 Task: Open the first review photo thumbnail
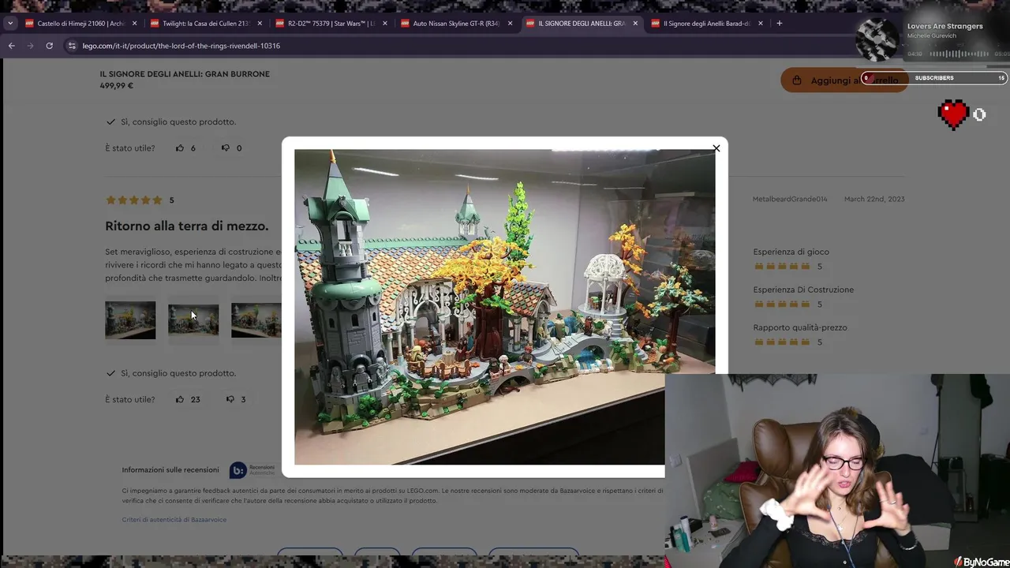point(130,320)
